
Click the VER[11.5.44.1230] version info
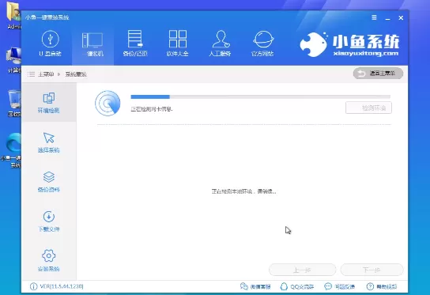pyautogui.click(x=56, y=286)
